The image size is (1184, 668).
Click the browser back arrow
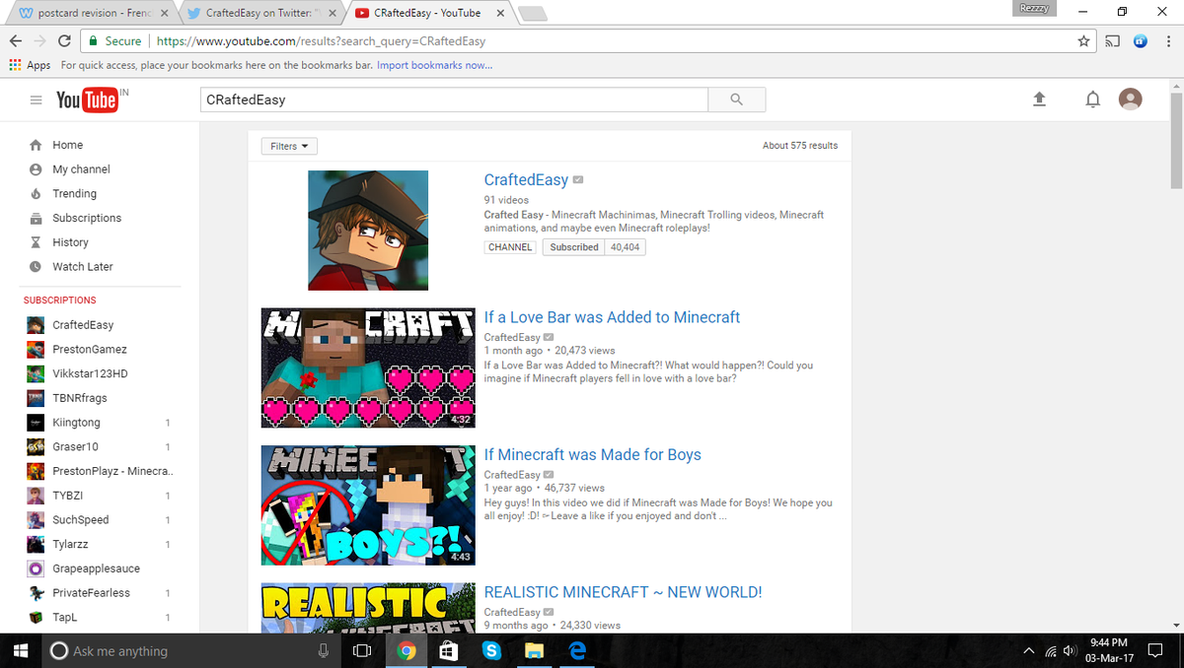pyautogui.click(x=16, y=41)
